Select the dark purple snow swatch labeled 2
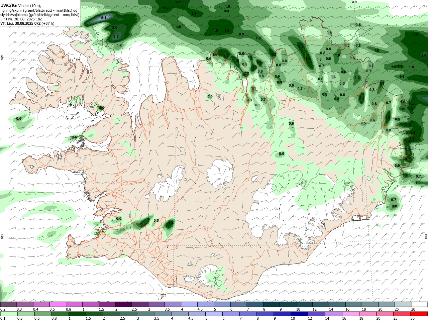 pos(123,304)
